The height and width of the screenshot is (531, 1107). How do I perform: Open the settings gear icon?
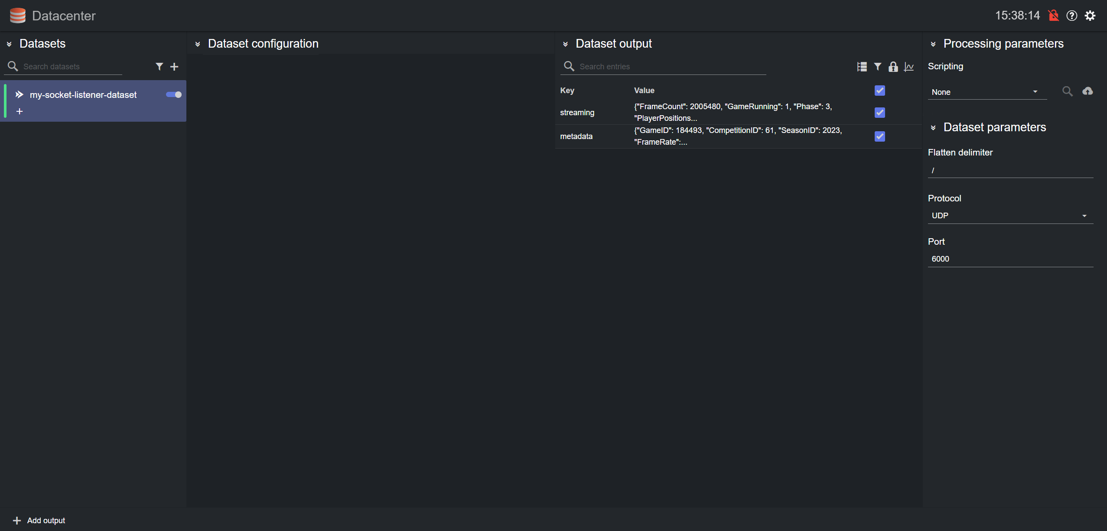1090,16
